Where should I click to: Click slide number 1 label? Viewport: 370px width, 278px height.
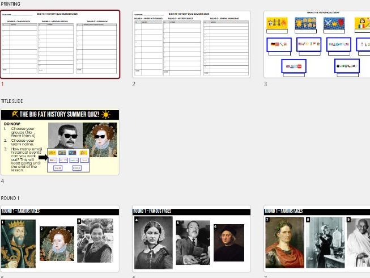tap(2, 84)
